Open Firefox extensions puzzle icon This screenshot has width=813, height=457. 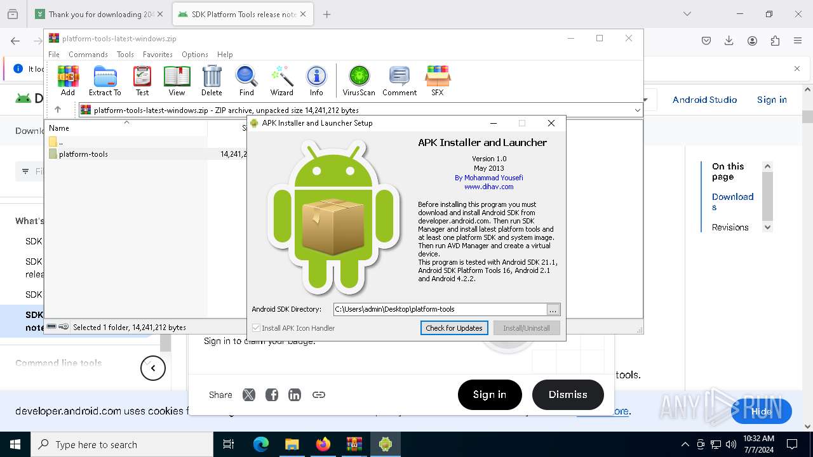click(x=775, y=41)
